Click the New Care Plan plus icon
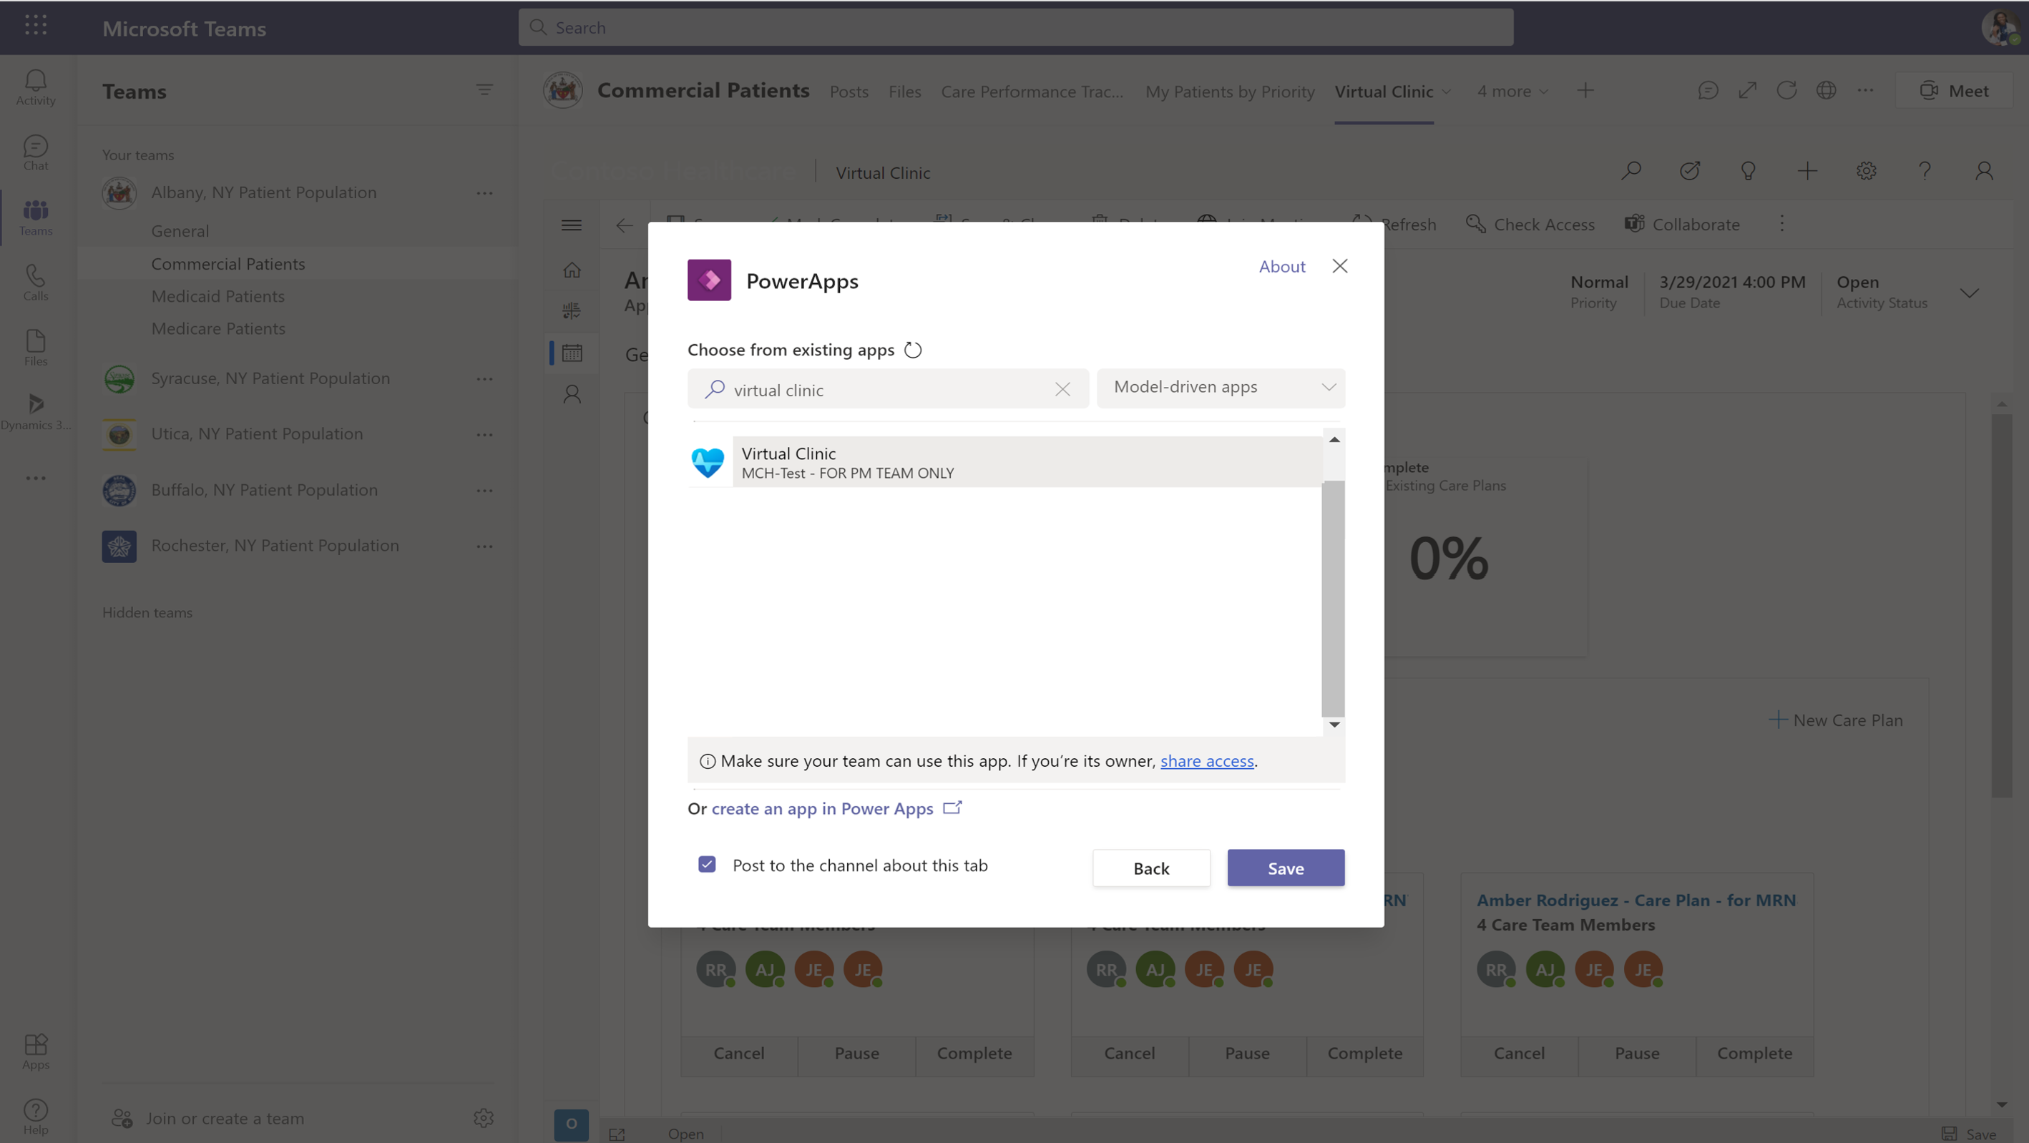 point(1778,720)
